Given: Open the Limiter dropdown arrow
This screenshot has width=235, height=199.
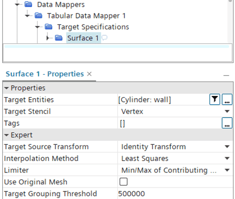Looking at the screenshot, I should (x=227, y=170).
